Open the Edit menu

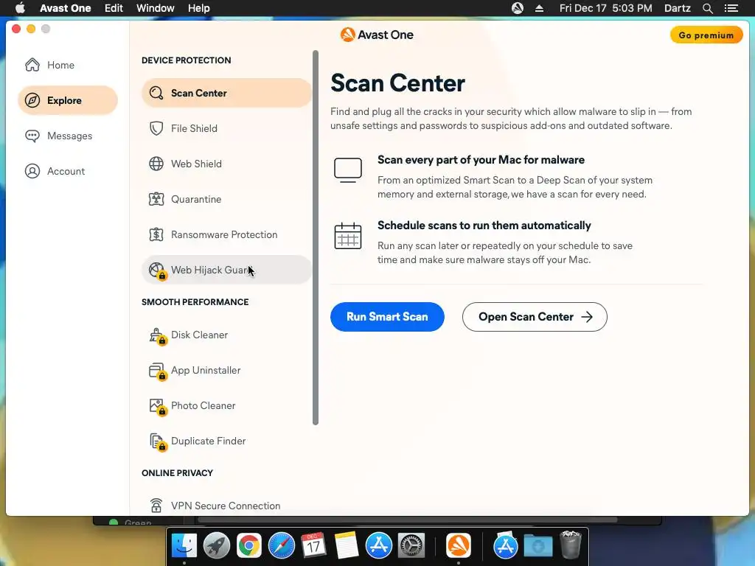(x=114, y=8)
